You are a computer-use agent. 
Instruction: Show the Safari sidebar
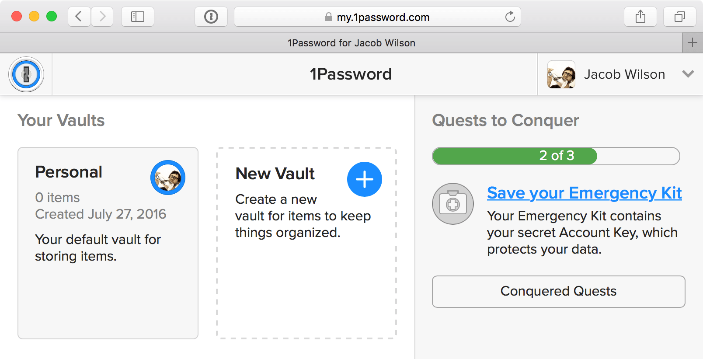pos(138,17)
